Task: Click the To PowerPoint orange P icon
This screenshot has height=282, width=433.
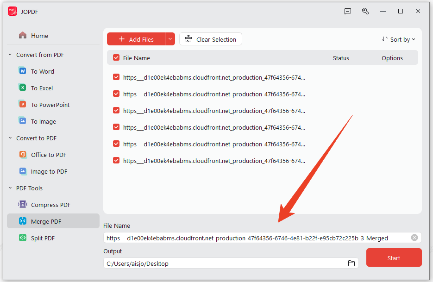Action: click(x=22, y=104)
